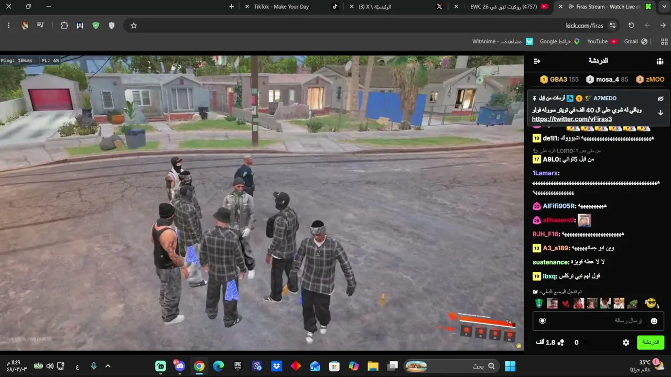Open the Gmail bookmark
The height and width of the screenshot is (377, 671).
point(635,41)
